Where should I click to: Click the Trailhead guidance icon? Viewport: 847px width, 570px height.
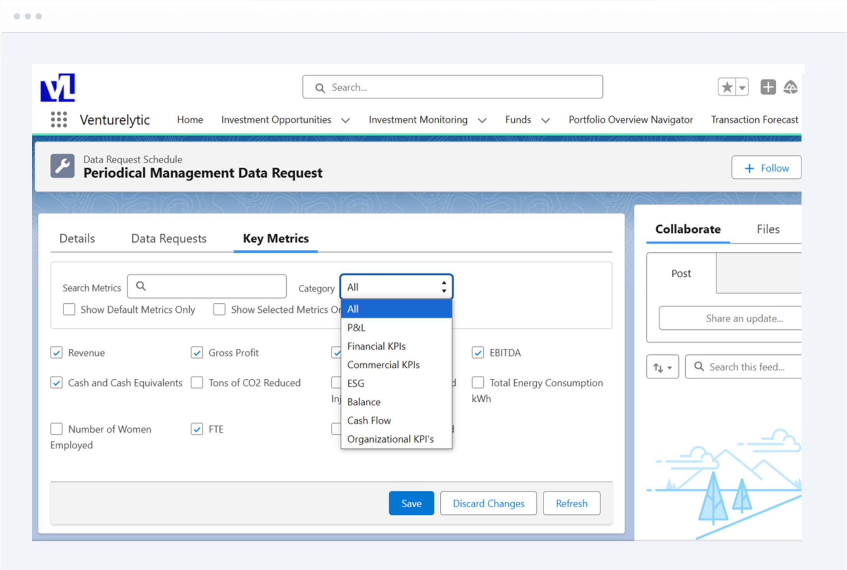tap(791, 87)
